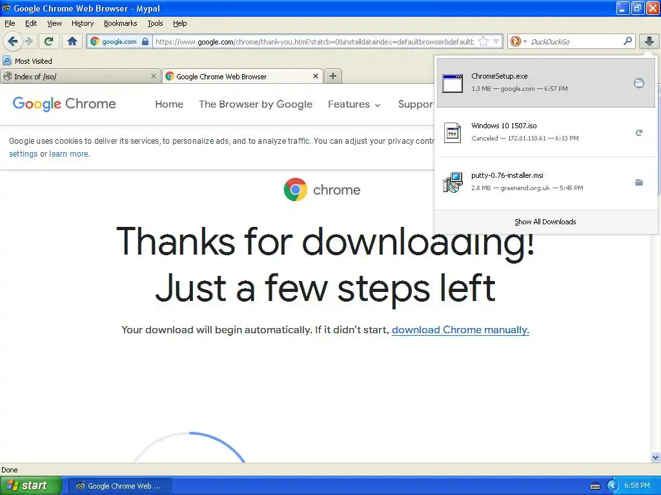Click the chrome logo icon on page
Screen dimensions: 661x495
296,189
